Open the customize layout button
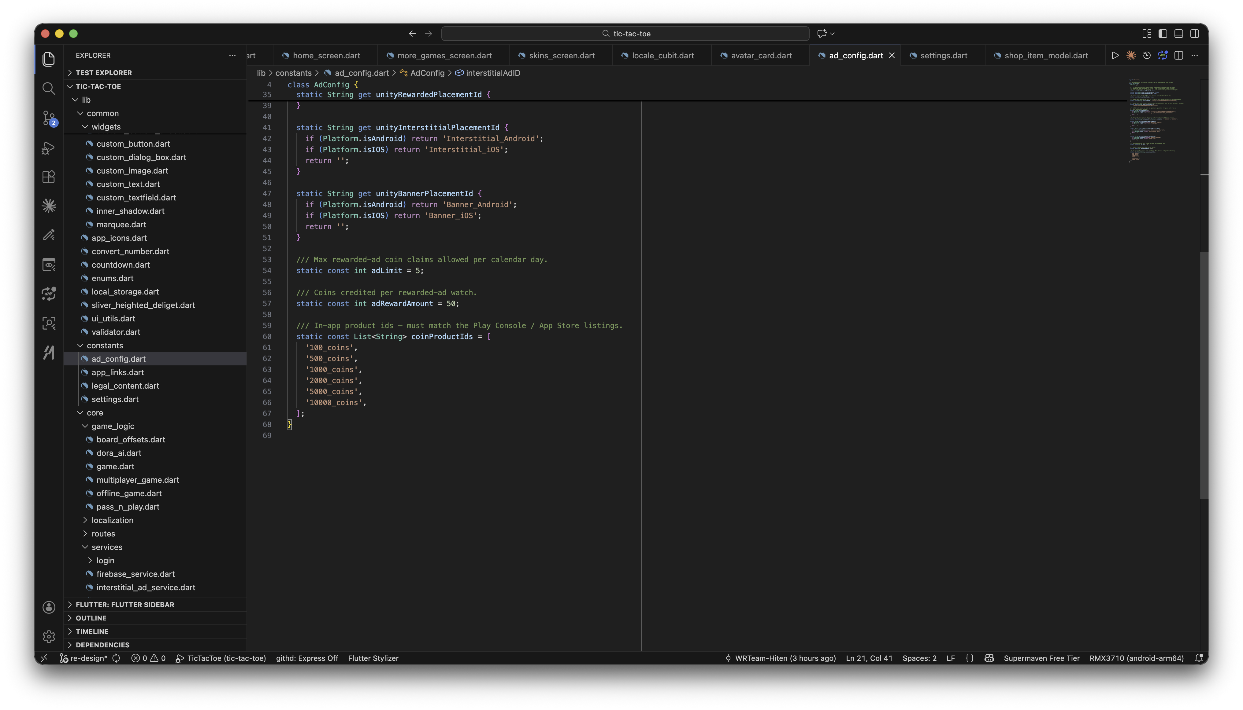Screen dimensions: 1243x710 [1147, 34]
